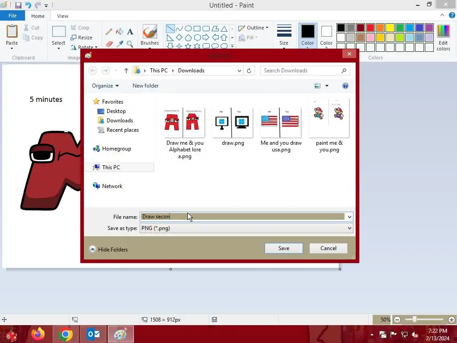Click the Paste clipboard icon
This screenshot has height=343, width=457.
coord(12,32)
